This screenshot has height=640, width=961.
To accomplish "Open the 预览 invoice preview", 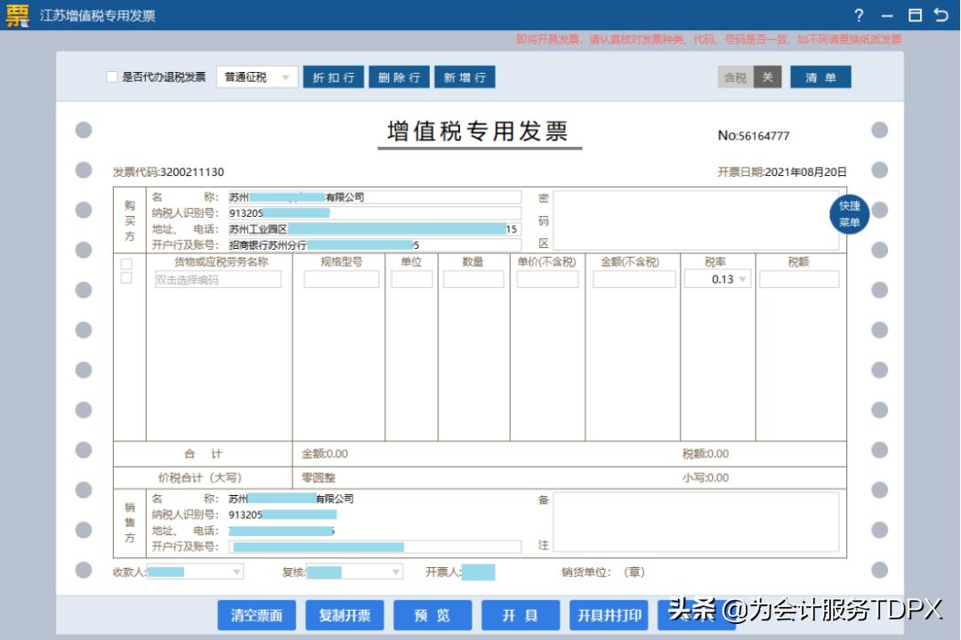I will click(x=433, y=615).
